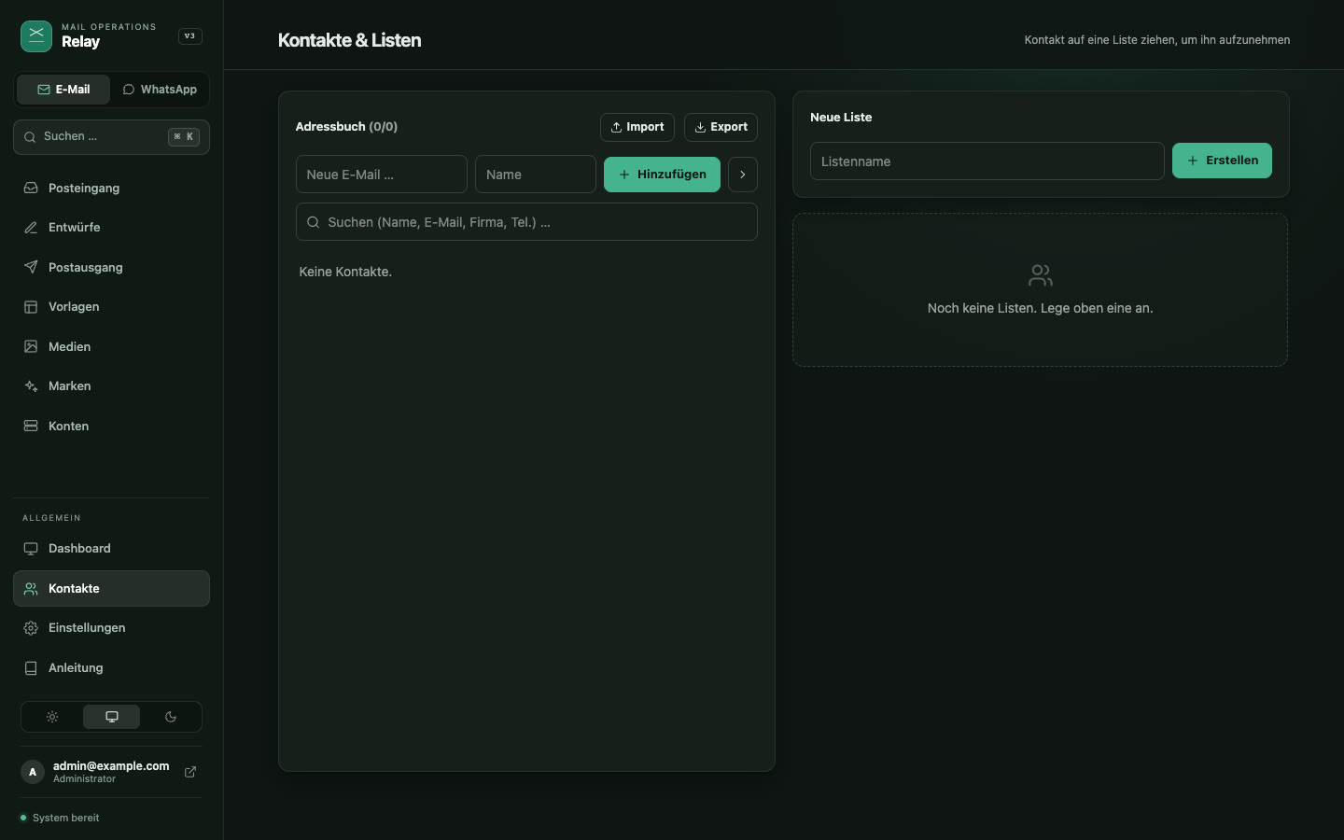Click the ⌘K shortcut badge
1344x840 pixels.
pyautogui.click(x=184, y=137)
